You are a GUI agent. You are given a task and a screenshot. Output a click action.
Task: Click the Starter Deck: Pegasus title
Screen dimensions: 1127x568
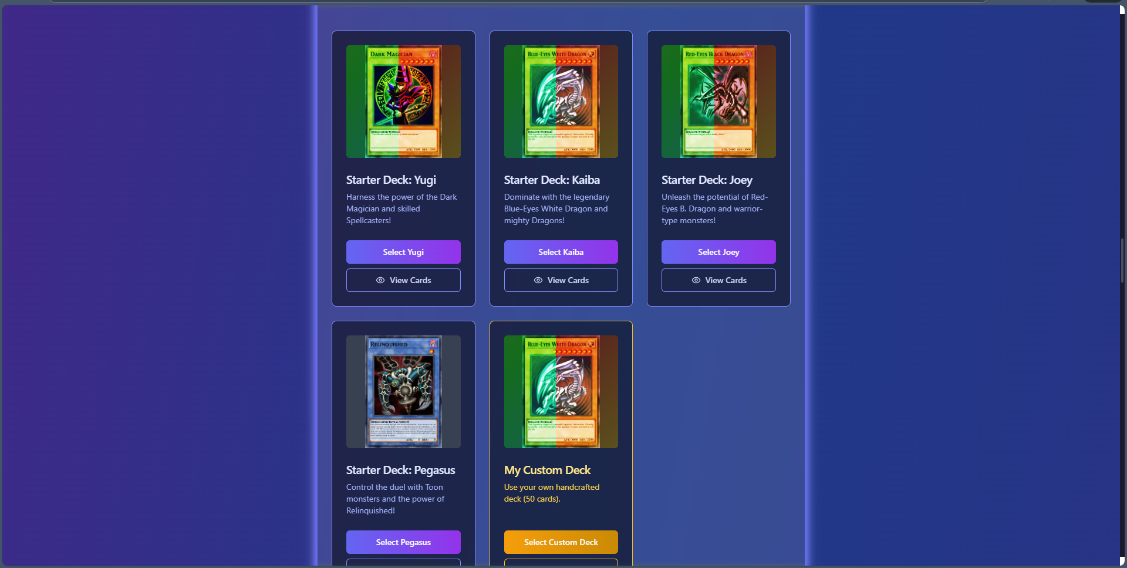[x=400, y=470]
